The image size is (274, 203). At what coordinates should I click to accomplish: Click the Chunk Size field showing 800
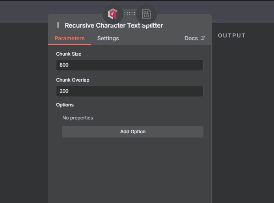(129, 65)
